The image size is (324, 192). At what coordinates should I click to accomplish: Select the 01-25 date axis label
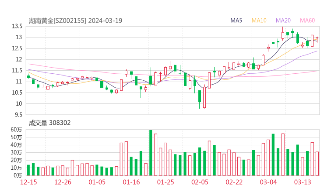pyautogui.click(x=166, y=182)
